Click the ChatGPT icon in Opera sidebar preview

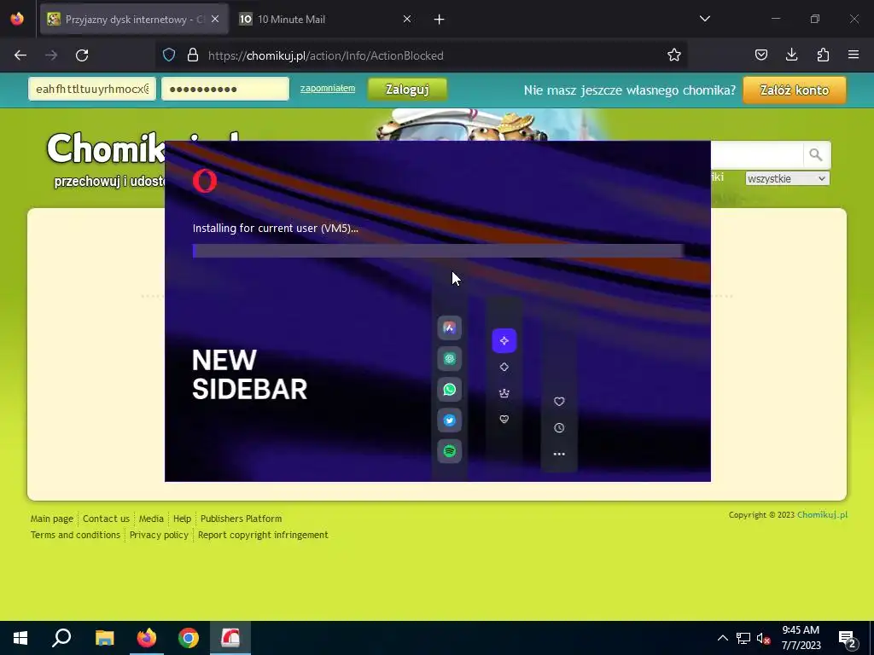[x=449, y=359]
